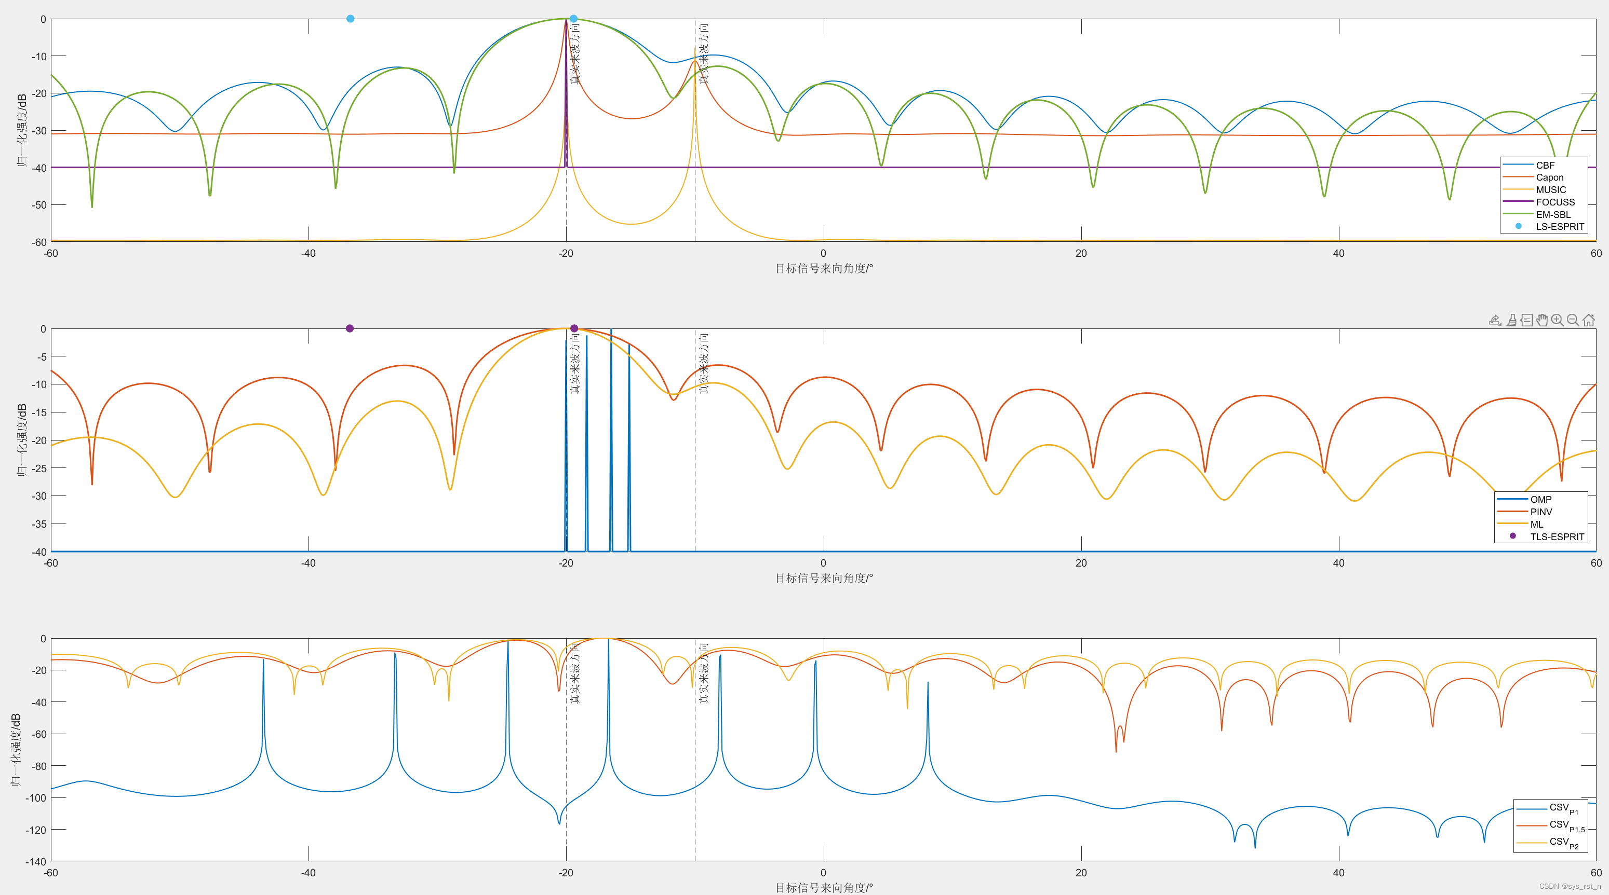Image resolution: width=1609 pixels, height=895 pixels.
Task: Click the FOCUSS legend entry
Action: [x=1554, y=202]
